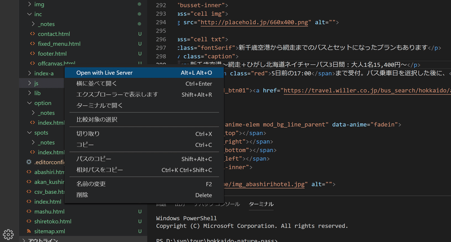The width and height of the screenshot is (451, 242).
Task: Click 削除 in the context menu
Action: 82,195
